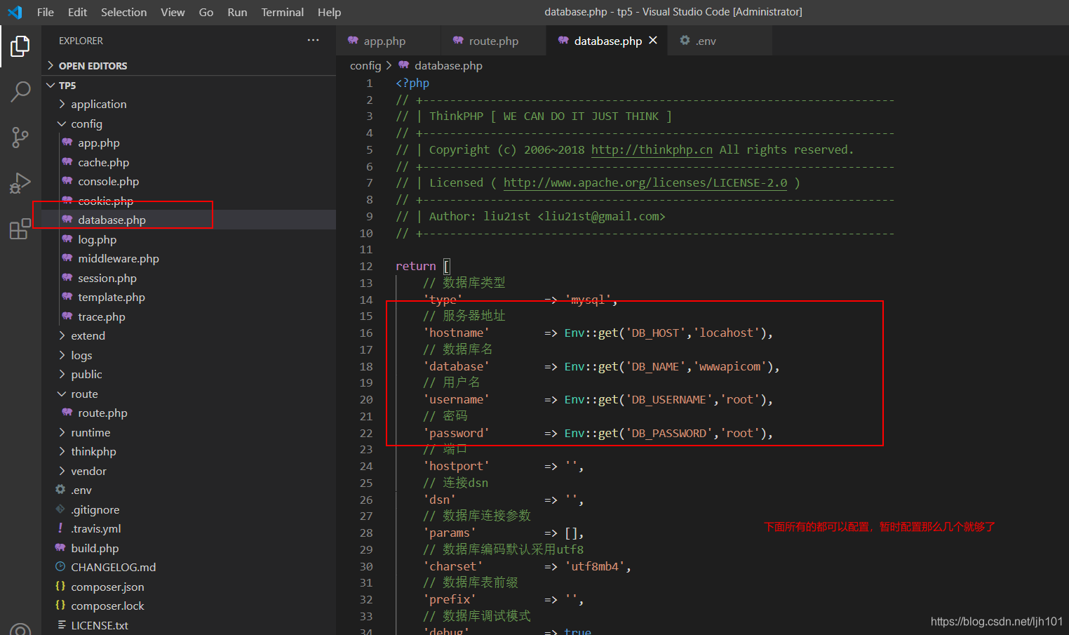The width and height of the screenshot is (1069, 635).
Task: Switch to the app.php tab
Action: click(x=389, y=41)
